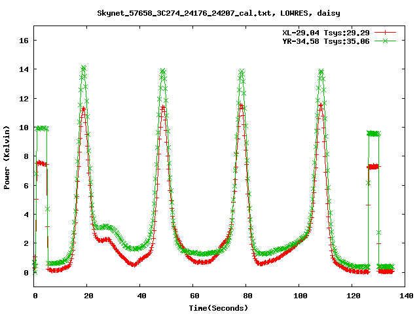Click the plot title Skynet_57658_3C274_24176_24207_cal.txt, LOWRES, daisy
The height and width of the screenshot is (314, 419).
pos(219,13)
